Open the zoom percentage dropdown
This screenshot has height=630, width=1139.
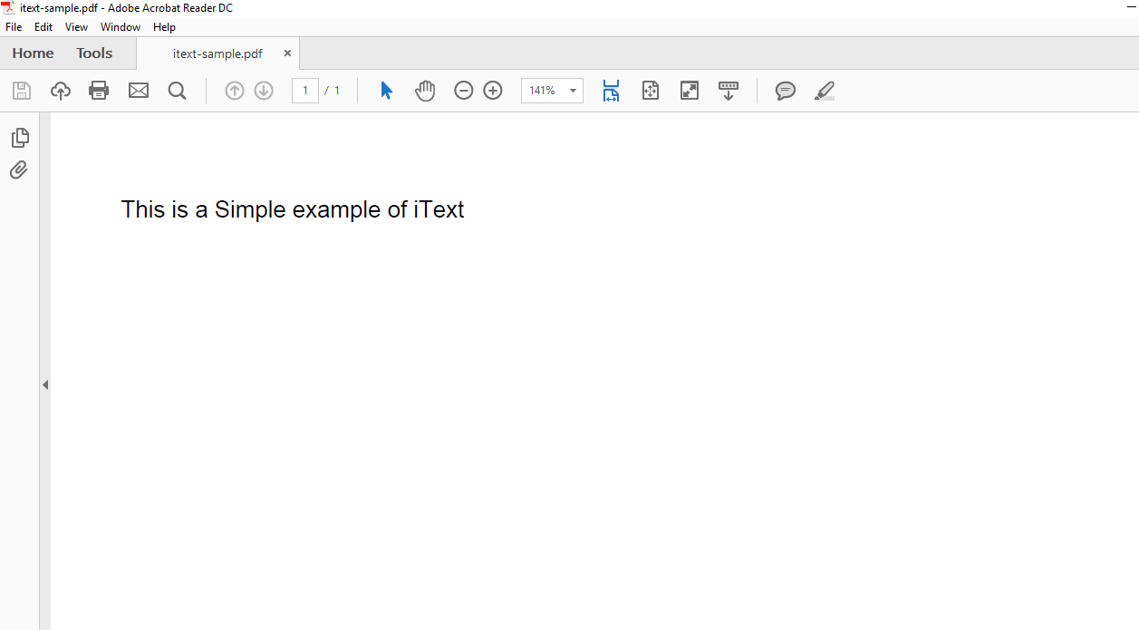coord(572,91)
